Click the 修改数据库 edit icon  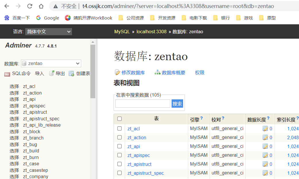(117, 72)
